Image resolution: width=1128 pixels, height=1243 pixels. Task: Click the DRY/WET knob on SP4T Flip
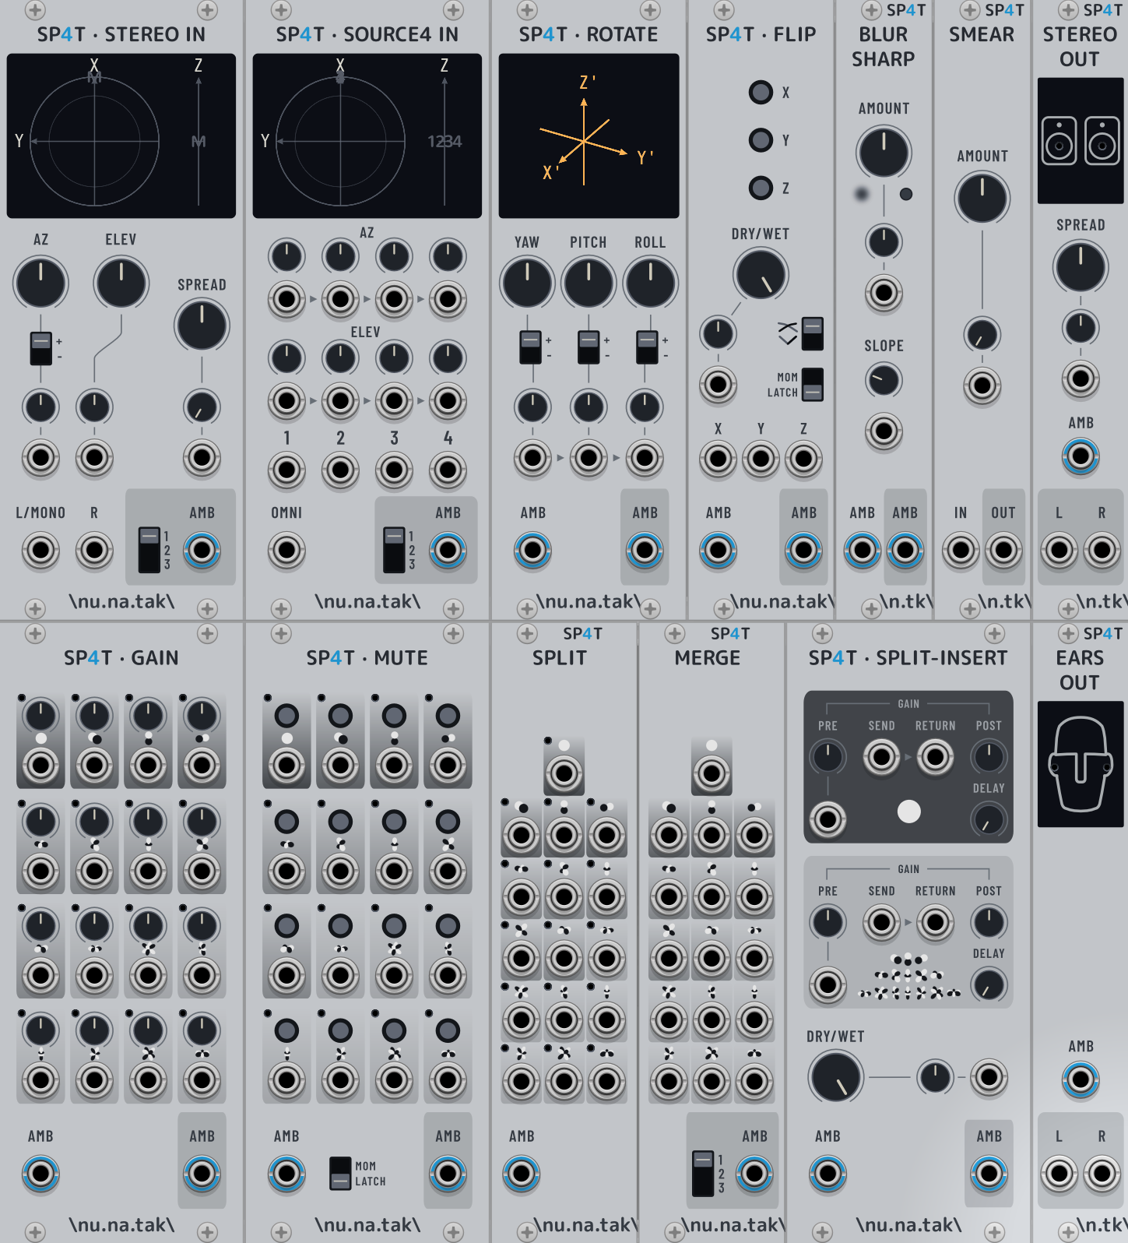click(x=761, y=274)
